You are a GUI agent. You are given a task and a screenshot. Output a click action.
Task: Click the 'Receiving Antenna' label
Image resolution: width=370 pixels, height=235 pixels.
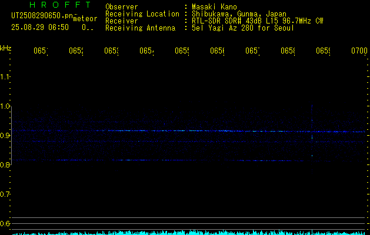[140, 28]
